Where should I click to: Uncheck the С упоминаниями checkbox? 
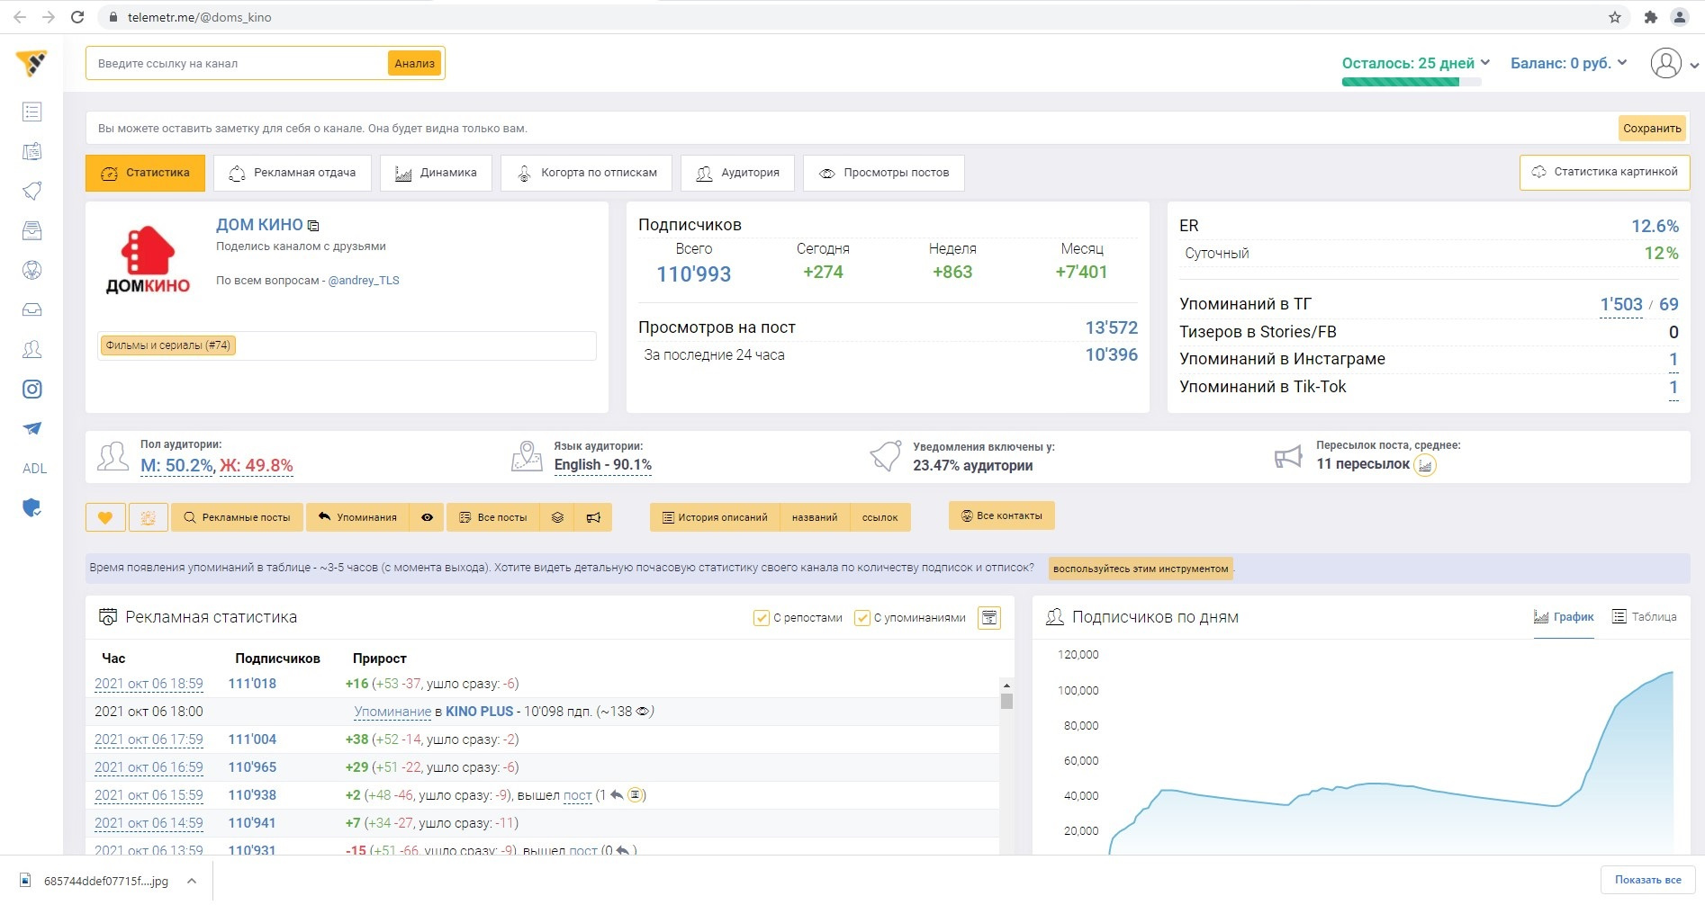(862, 618)
